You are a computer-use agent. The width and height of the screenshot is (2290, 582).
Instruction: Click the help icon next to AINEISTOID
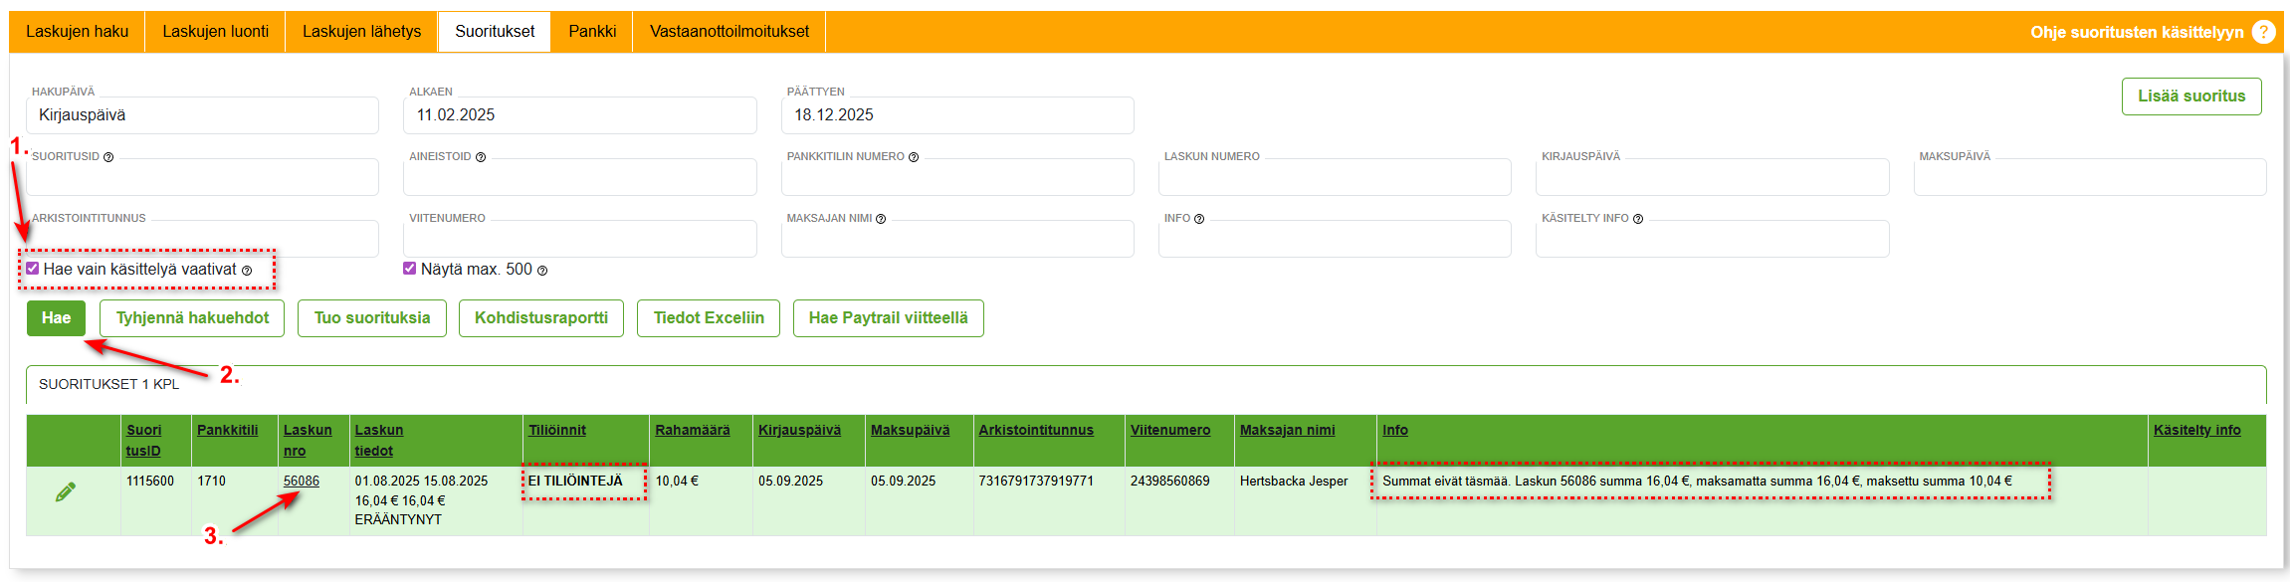[x=481, y=157]
